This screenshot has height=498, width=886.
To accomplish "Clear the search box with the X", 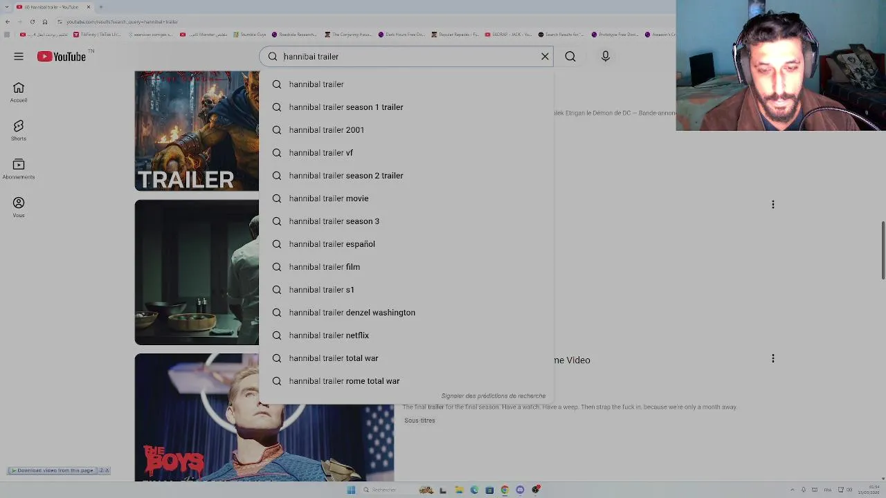I will 545,57.
